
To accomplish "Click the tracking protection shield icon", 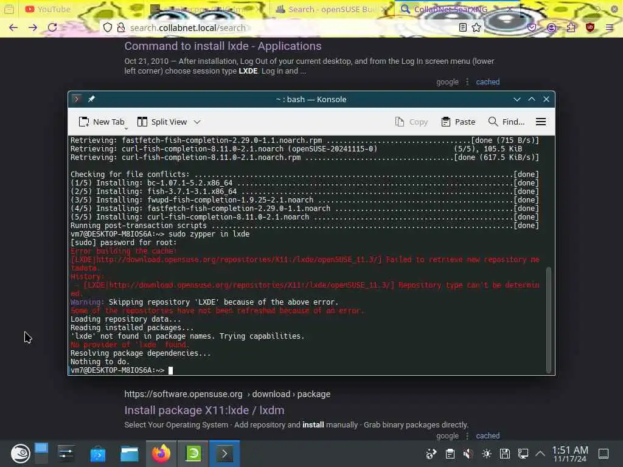I will (x=108, y=27).
